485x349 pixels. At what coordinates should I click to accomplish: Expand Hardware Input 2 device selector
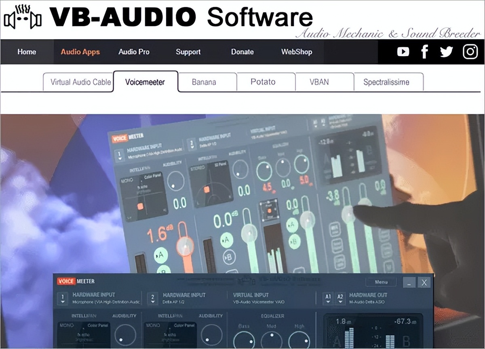[152, 299]
